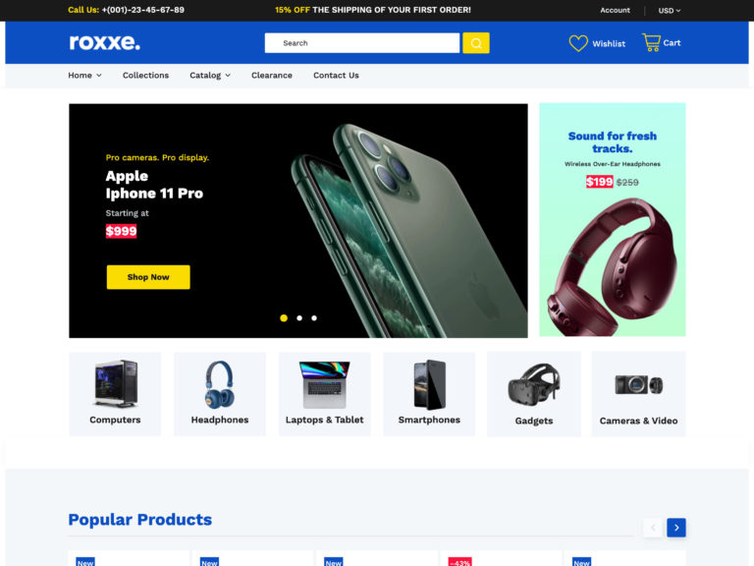Open the Clearance menu item

pyautogui.click(x=272, y=75)
